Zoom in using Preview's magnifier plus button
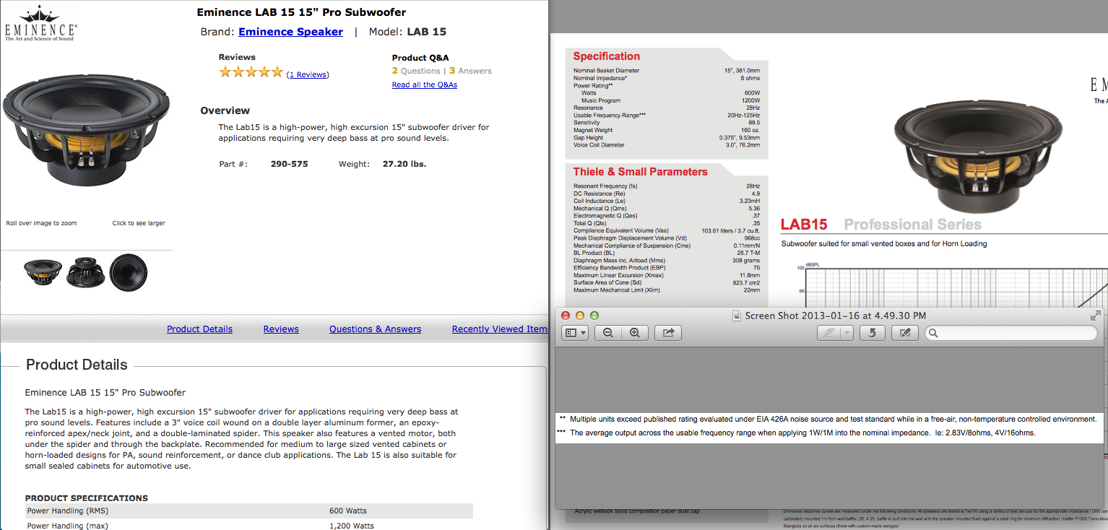The height and width of the screenshot is (530, 1108). [635, 333]
